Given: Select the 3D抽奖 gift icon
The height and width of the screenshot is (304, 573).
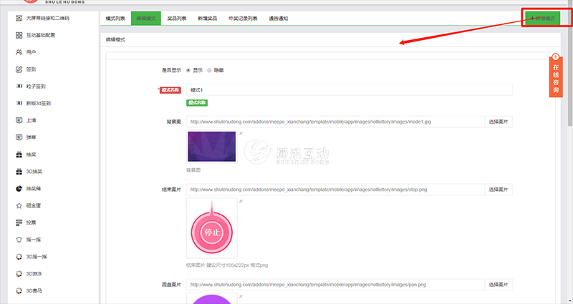Looking at the screenshot, I should (19, 172).
